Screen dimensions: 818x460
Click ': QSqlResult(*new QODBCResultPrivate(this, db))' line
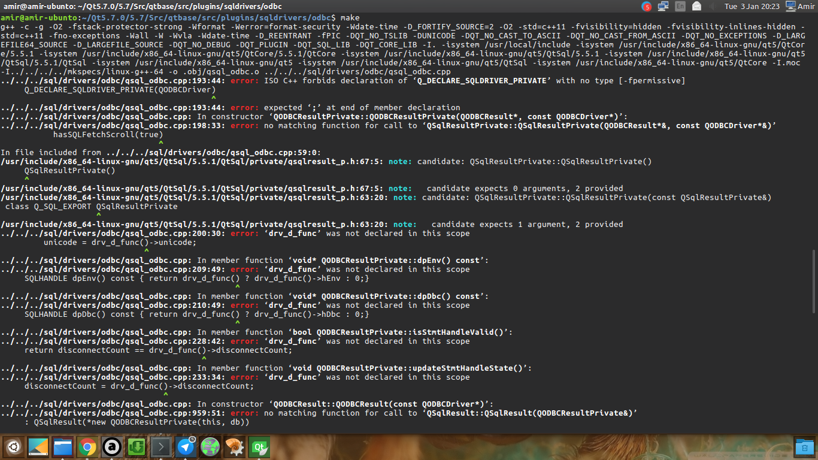pyautogui.click(x=137, y=422)
